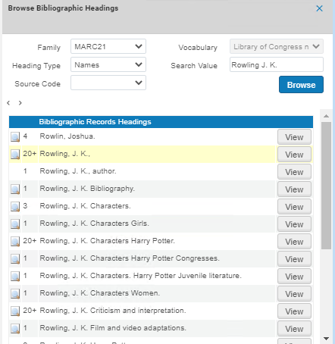Open record icon beside Rowling Bibliography
Image resolution: width=335 pixels, height=344 pixels.
[15, 189]
